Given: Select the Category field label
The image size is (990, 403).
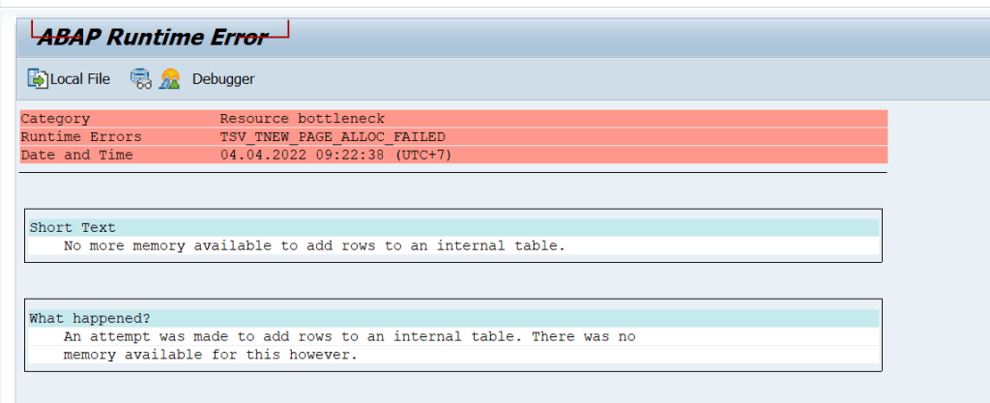Looking at the screenshot, I should click(55, 119).
